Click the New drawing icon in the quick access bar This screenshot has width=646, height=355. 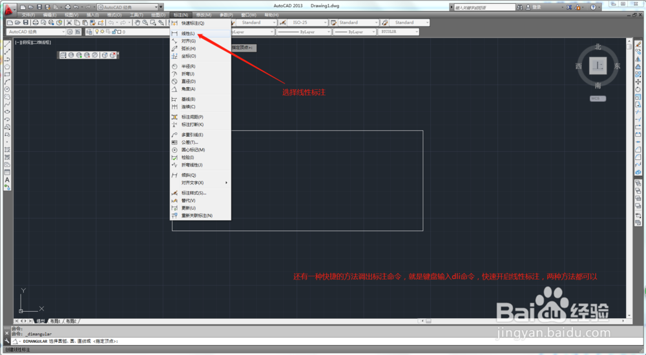pos(23,7)
